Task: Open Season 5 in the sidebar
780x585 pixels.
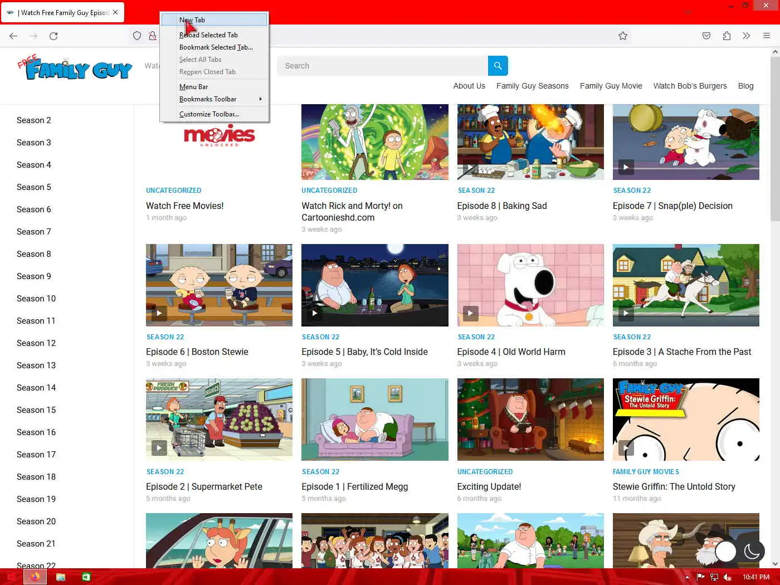Action: point(34,187)
